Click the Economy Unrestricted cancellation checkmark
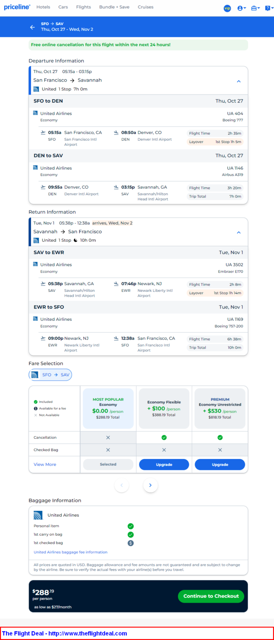The height and width of the screenshot is (640, 274). coord(220,438)
